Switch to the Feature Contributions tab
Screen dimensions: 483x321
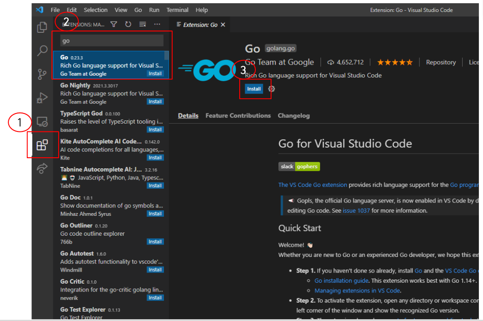(x=238, y=116)
